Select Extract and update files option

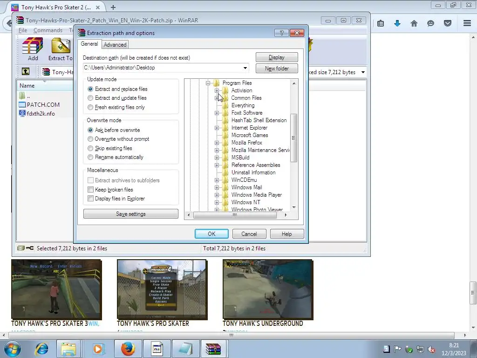117,98
